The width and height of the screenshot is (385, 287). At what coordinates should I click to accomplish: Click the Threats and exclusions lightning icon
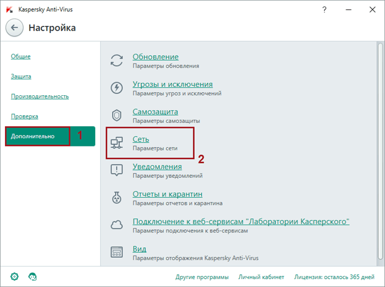click(x=117, y=88)
